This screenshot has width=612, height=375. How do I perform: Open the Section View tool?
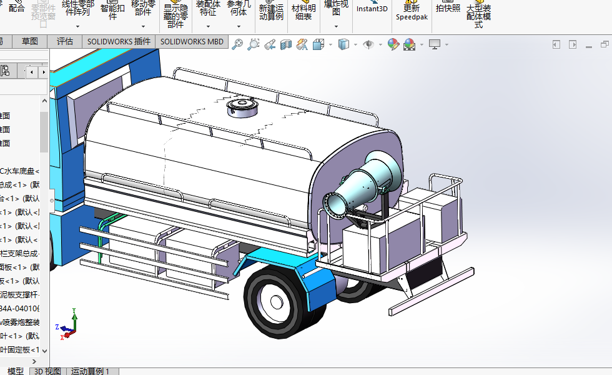tap(286, 44)
